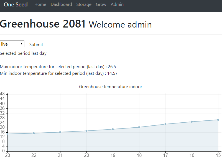Click the Welcome admin text
Viewport: 222px width, 161px height.
click(x=120, y=24)
